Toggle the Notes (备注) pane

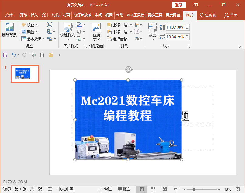coord(105,189)
